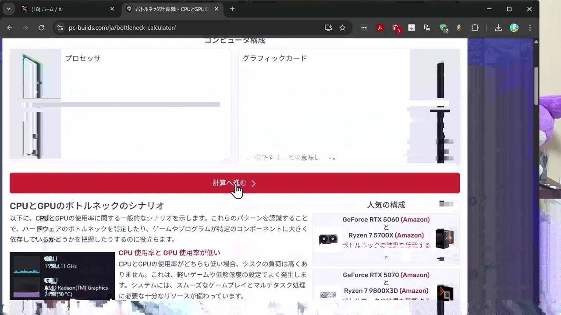
Task: Click the Ryzen 7 5700X box thumbnail
Action: pos(444,239)
